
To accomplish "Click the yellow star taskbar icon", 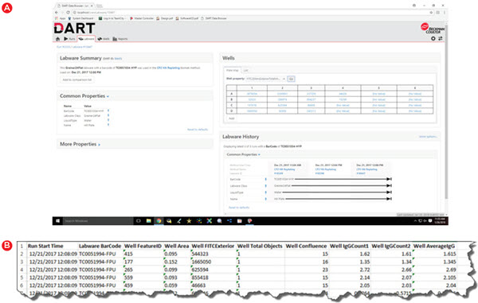I will point(189,221).
